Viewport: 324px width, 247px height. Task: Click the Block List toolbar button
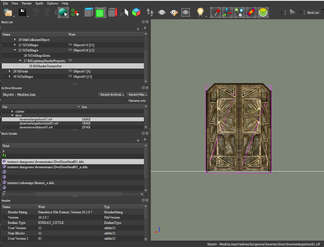(313, 13)
